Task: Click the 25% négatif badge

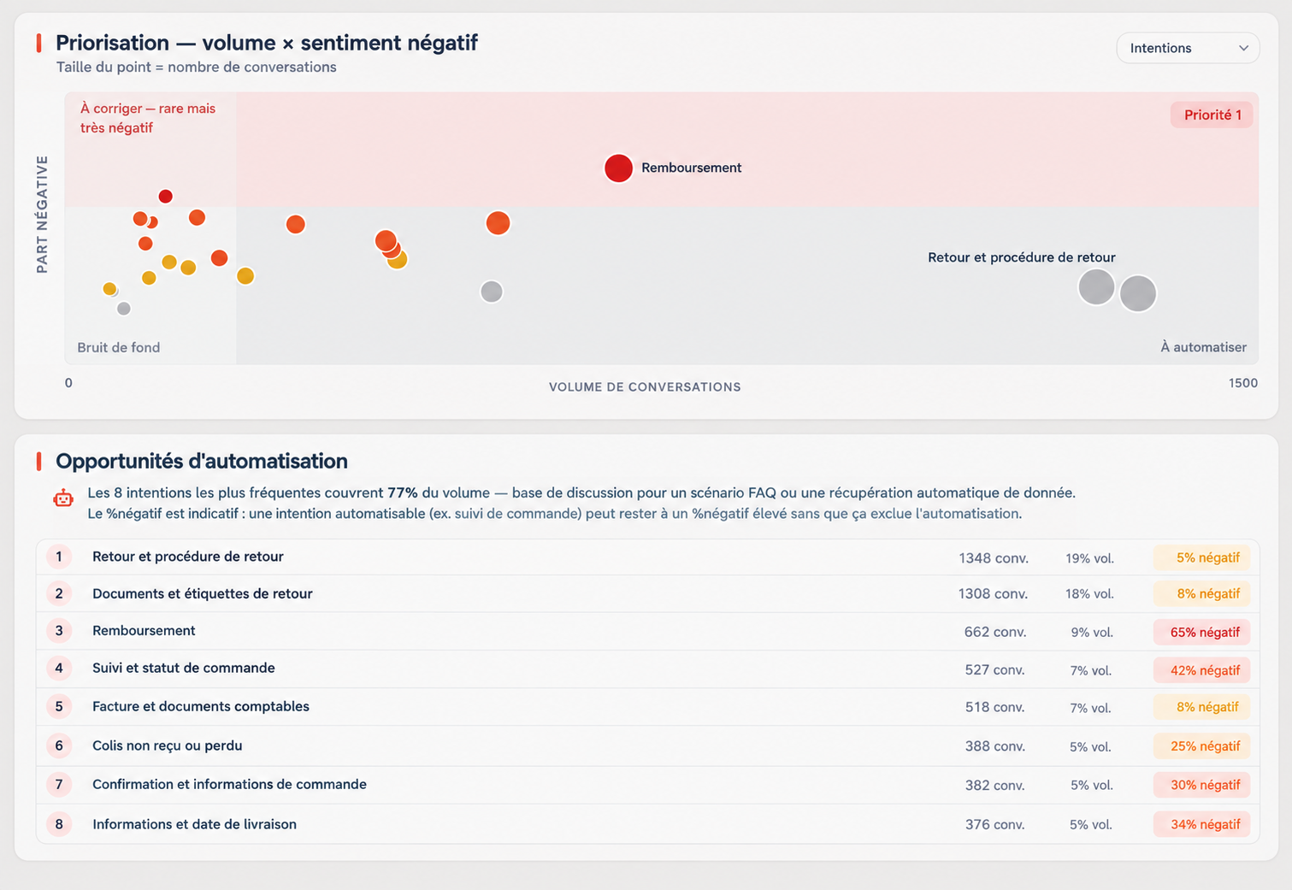Action: click(1201, 746)
